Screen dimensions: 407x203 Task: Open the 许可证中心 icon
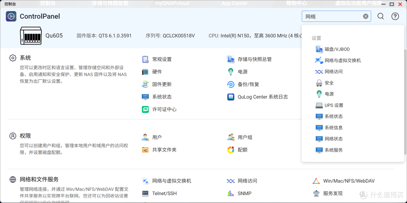(x=145, y=109)
